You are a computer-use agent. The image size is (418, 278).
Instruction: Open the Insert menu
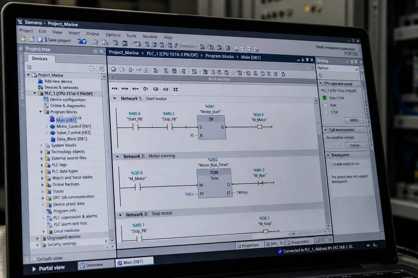coord(74,33)
